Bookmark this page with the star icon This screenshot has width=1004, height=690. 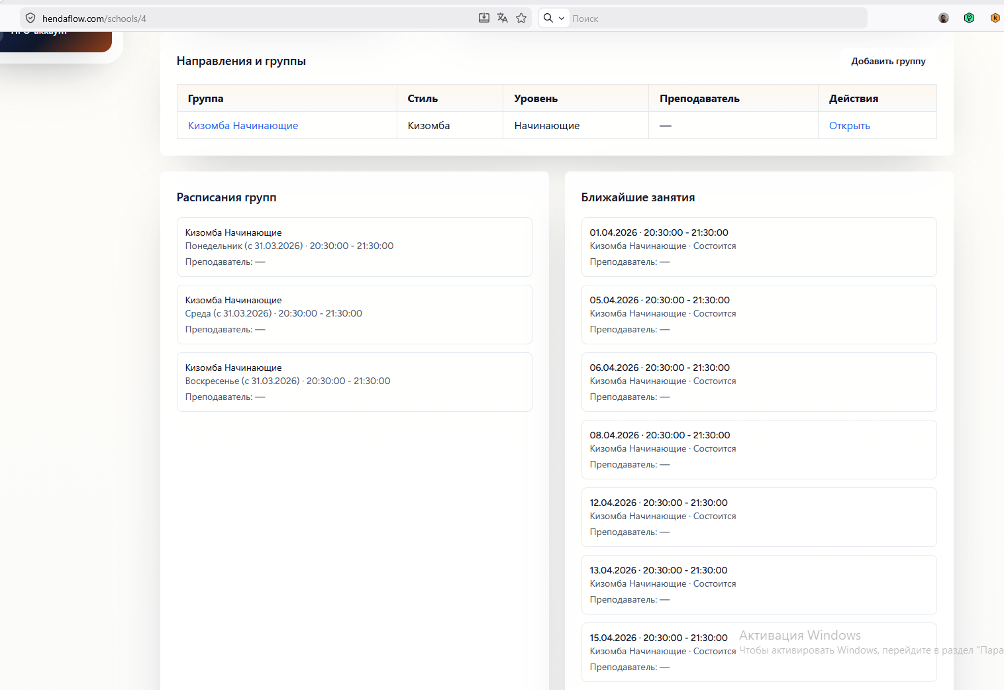(521, 18)
